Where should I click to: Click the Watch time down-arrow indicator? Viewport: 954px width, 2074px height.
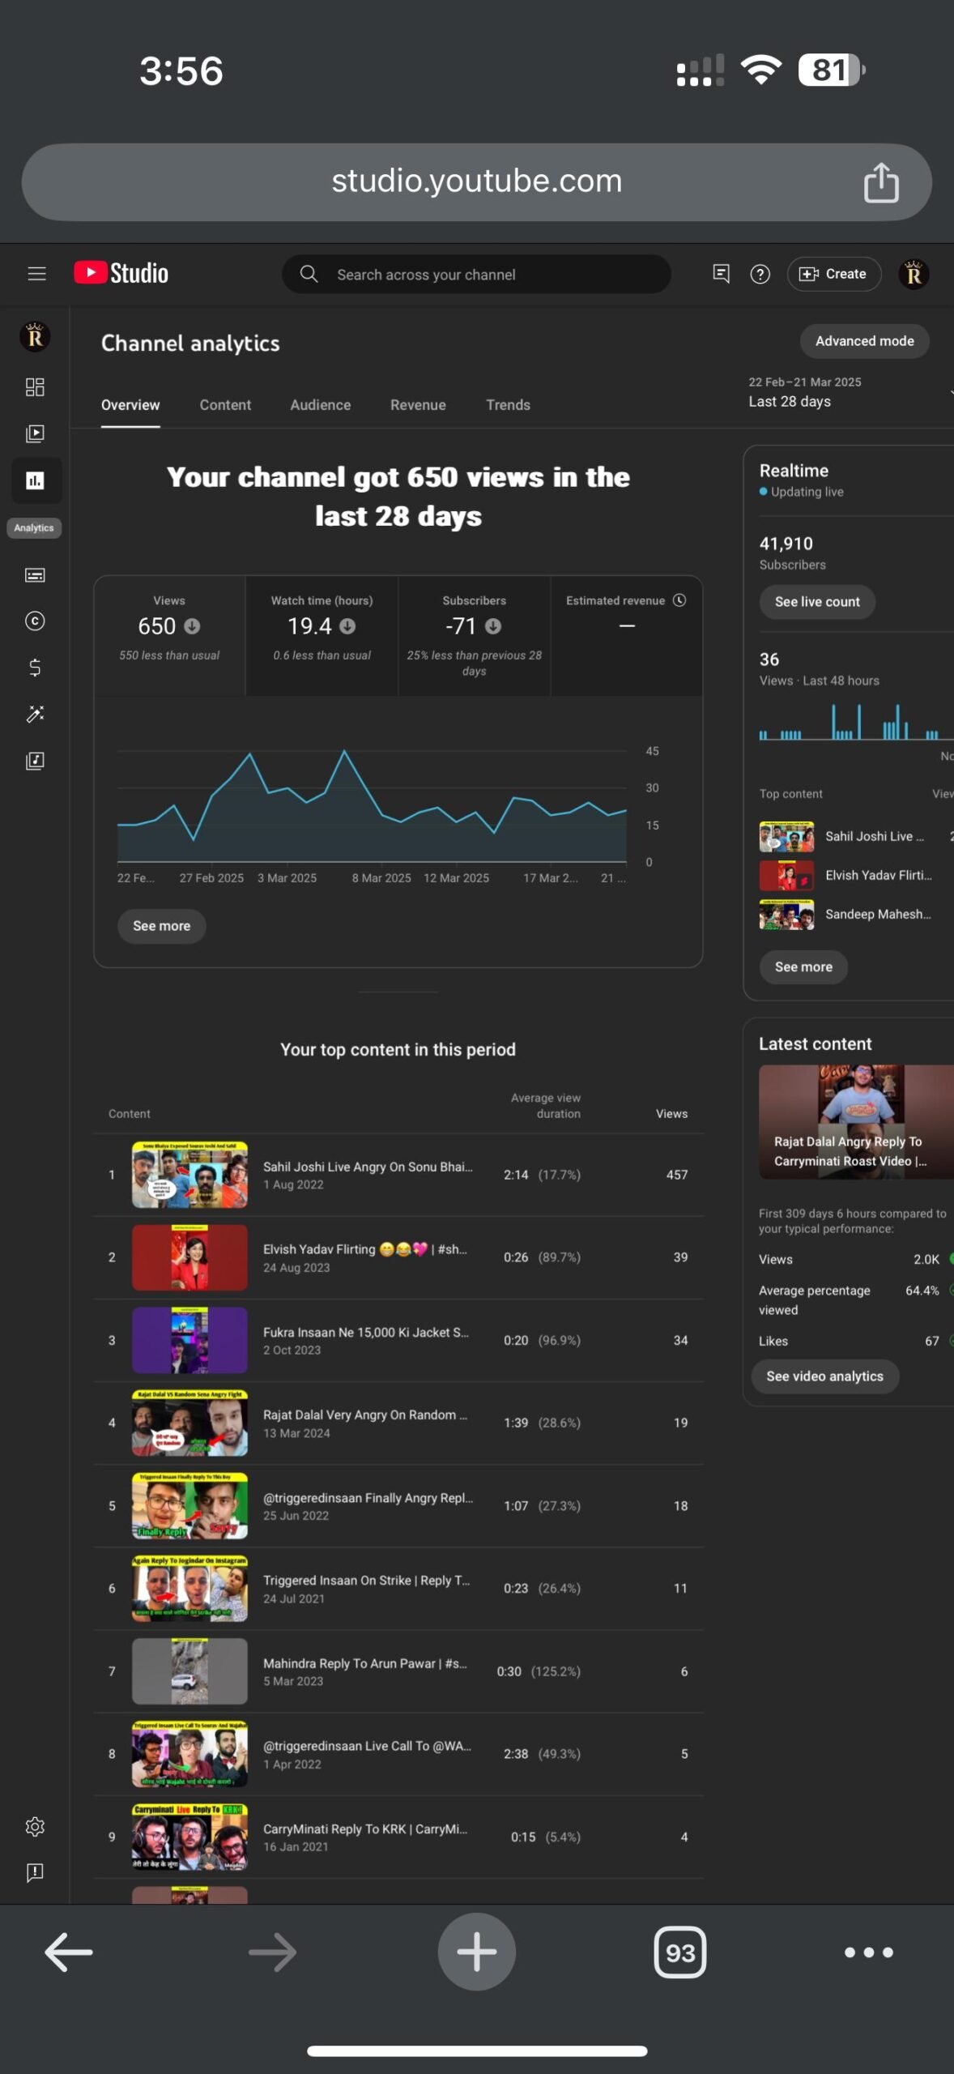[347, 626]
